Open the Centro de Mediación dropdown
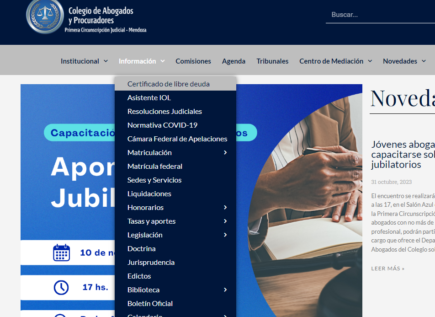The image size is (435, 317). 335,61
